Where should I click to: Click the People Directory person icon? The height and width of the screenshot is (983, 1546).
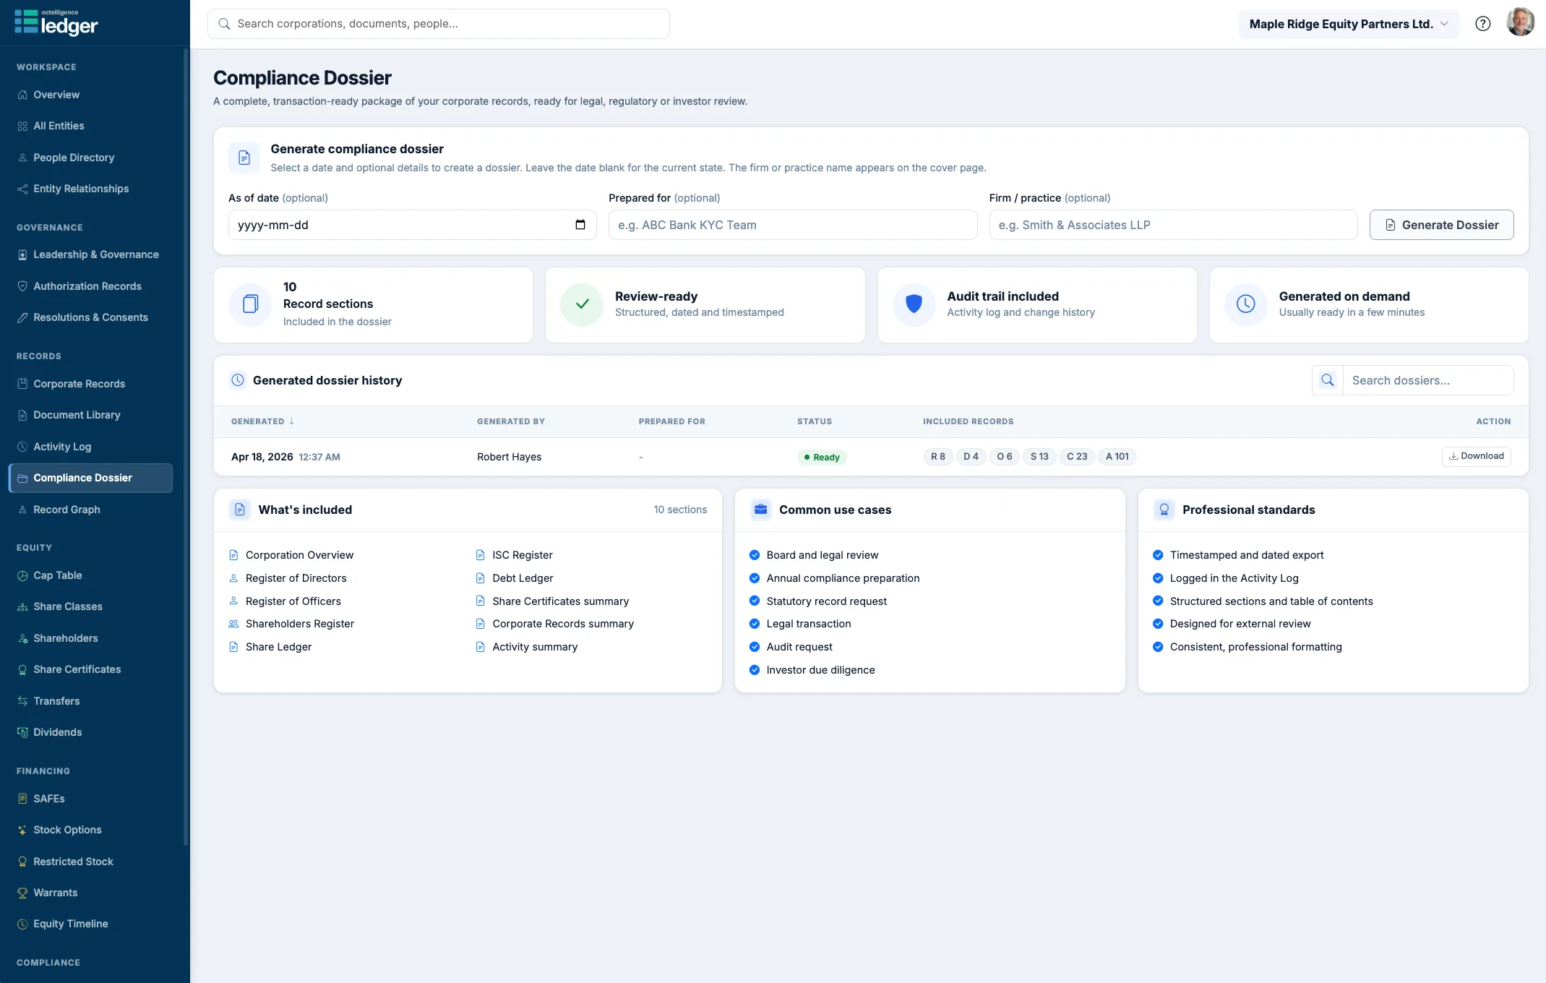[x=22, y=158]
